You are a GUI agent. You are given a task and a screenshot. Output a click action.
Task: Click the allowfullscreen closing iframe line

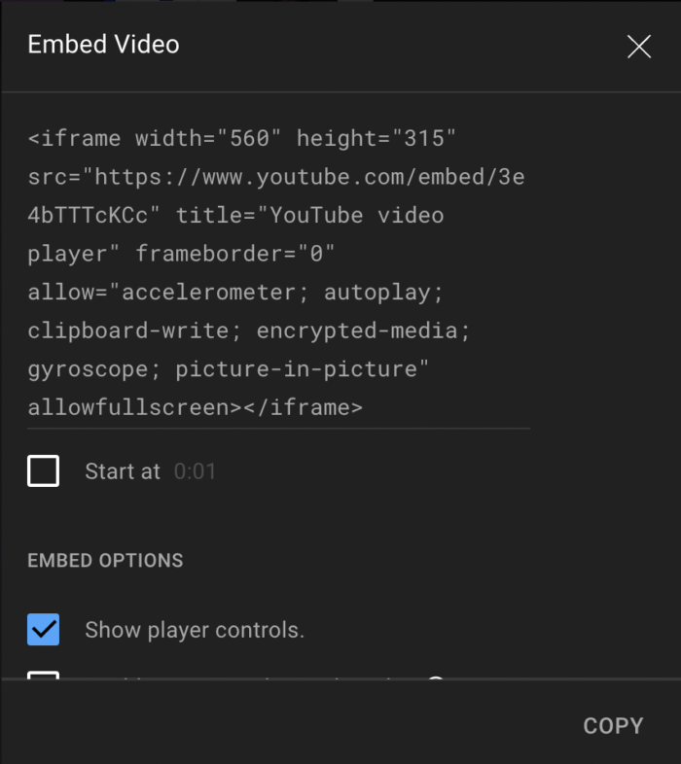click(195, 407)
